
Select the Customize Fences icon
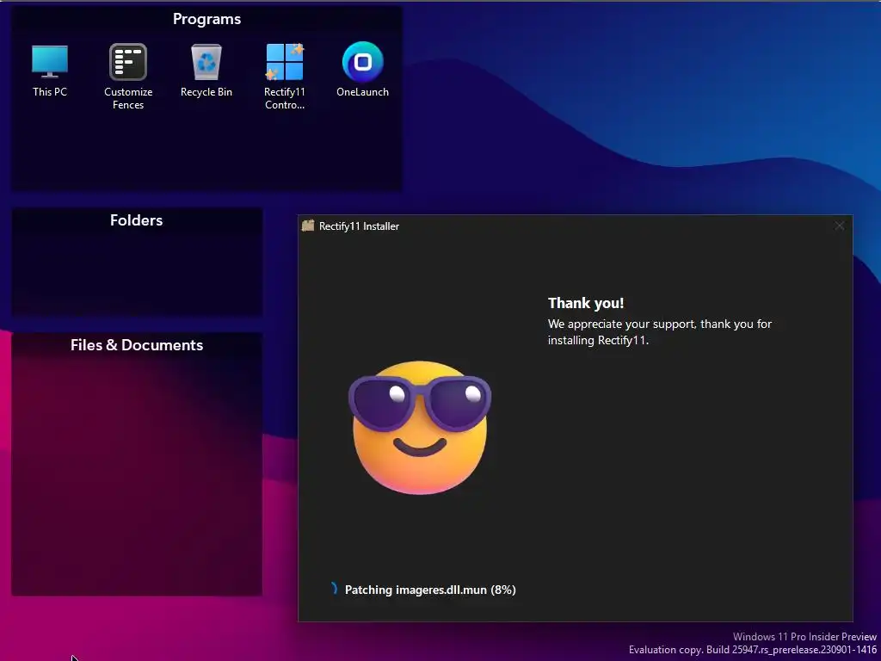click(x=128, y=77)
